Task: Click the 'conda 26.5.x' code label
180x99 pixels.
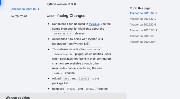Action: 62,33
